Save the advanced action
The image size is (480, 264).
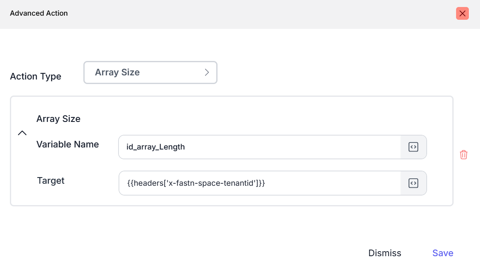point(442,253)
